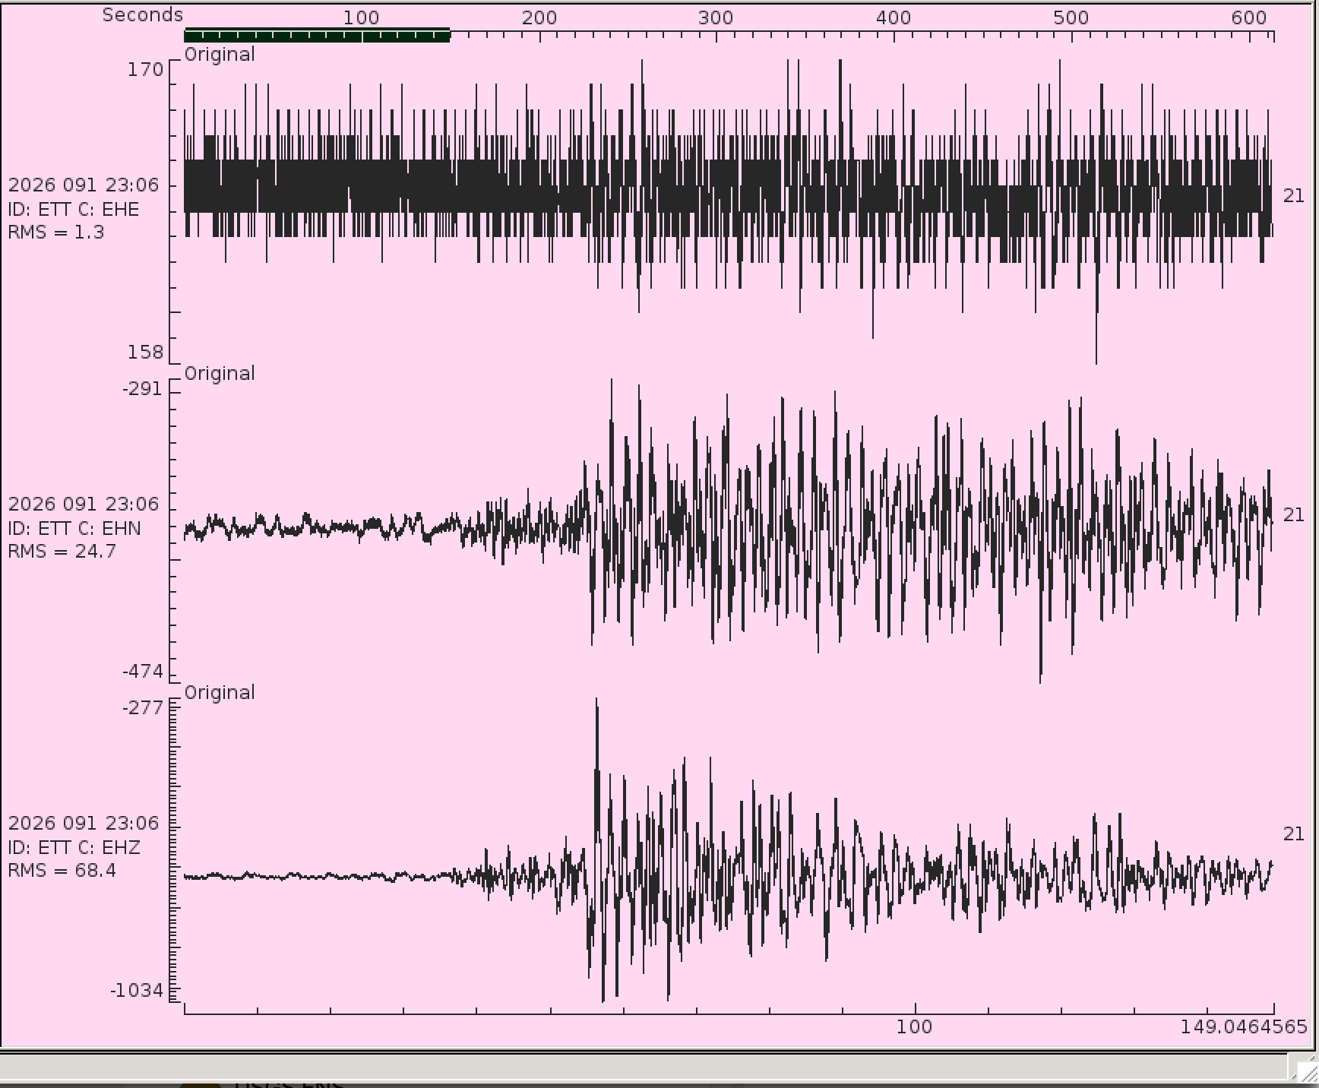Select the ETT EHE channel ID label
Viewport: 1319px width, 1088px height.
point(74,210)
